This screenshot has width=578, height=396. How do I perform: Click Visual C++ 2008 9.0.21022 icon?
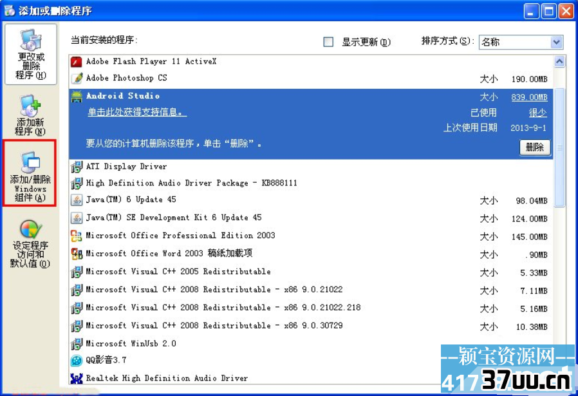click(77, 290)
